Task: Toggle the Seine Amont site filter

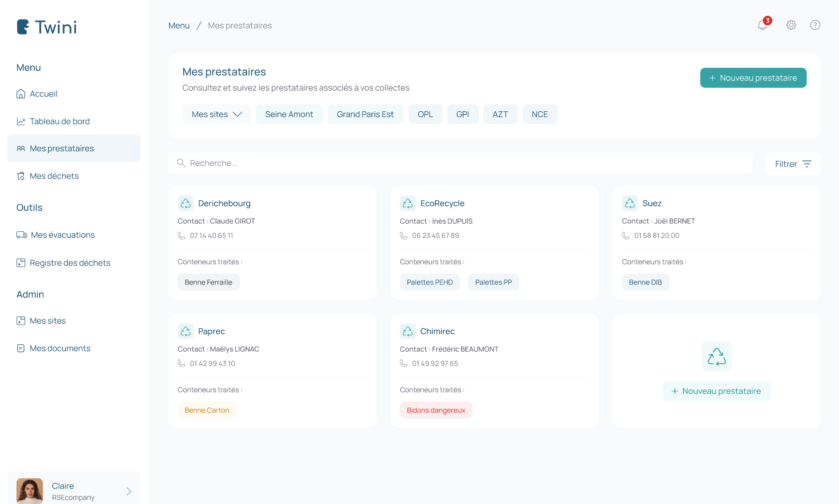Action: pyautogui.click(x=289, y=114)
